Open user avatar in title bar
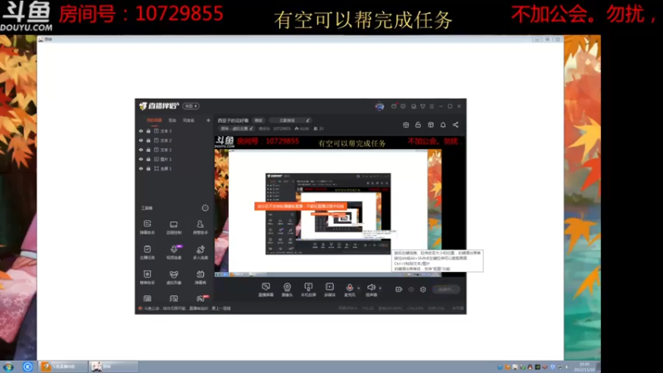Viewport: 663px width, 373px height. 380,106
